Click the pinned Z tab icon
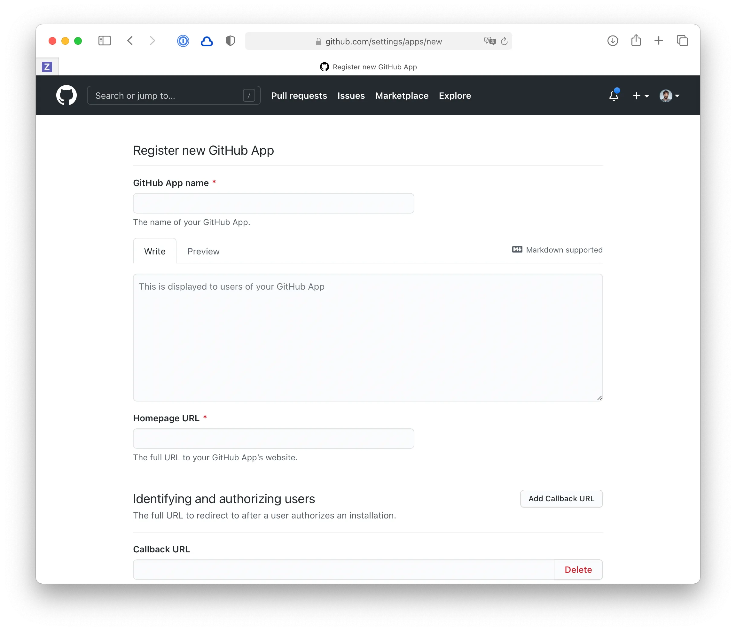 coord(47,67)
